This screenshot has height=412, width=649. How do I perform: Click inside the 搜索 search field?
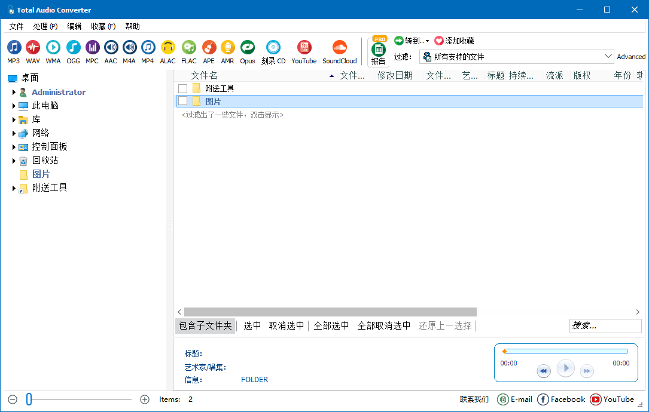pyautogui.click(x=605, y=325)
